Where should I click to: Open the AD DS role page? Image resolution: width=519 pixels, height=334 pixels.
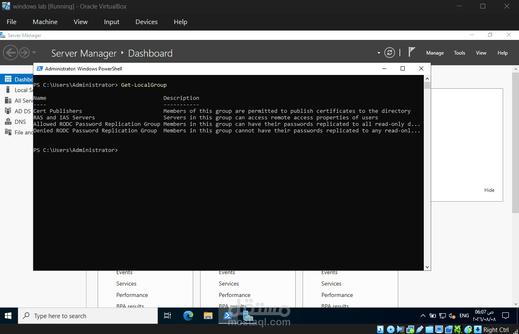(17, 111)
